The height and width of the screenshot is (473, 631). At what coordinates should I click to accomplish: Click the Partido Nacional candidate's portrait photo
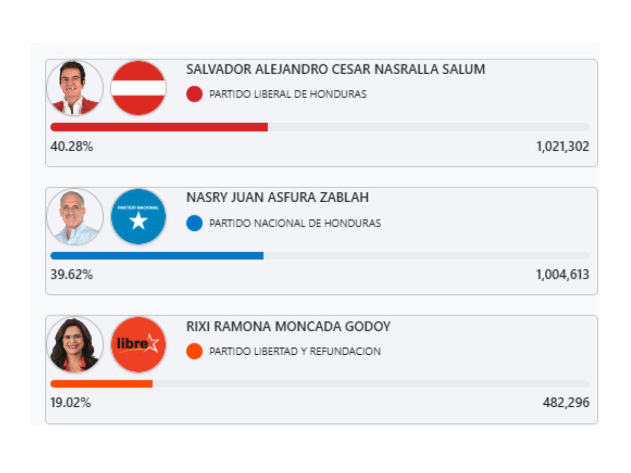pyautogui.click(x=75, y=216)
